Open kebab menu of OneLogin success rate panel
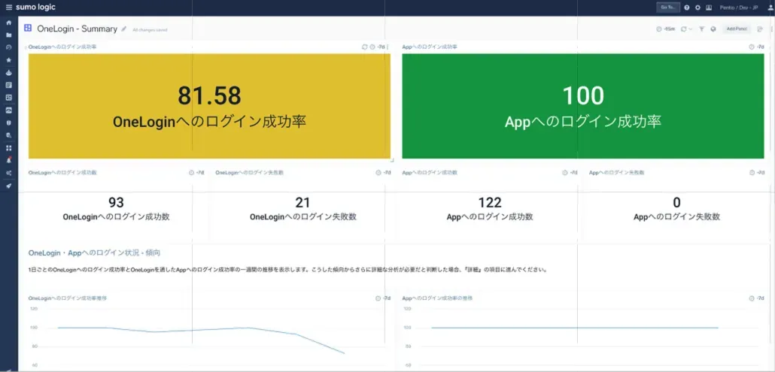The width and height of the screenshot is (775, 372). pyautogui.click(x=387, y=47)
